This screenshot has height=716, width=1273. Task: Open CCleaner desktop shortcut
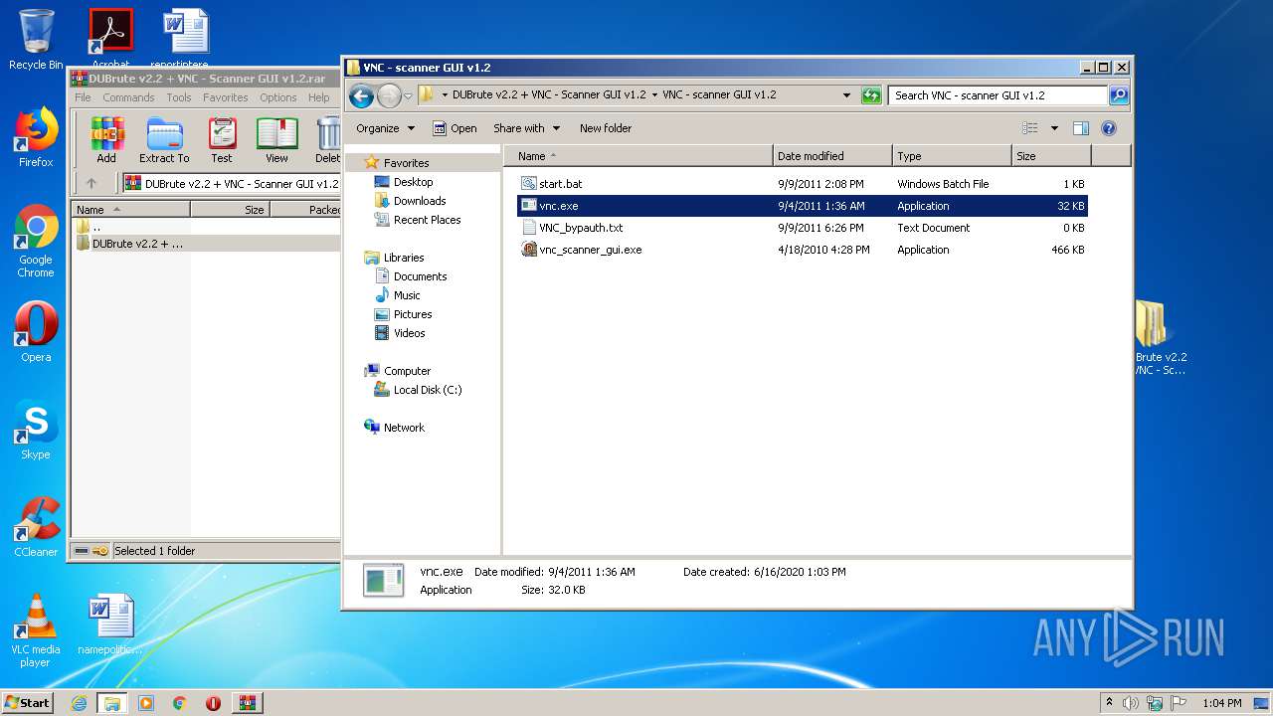point(36,526)
